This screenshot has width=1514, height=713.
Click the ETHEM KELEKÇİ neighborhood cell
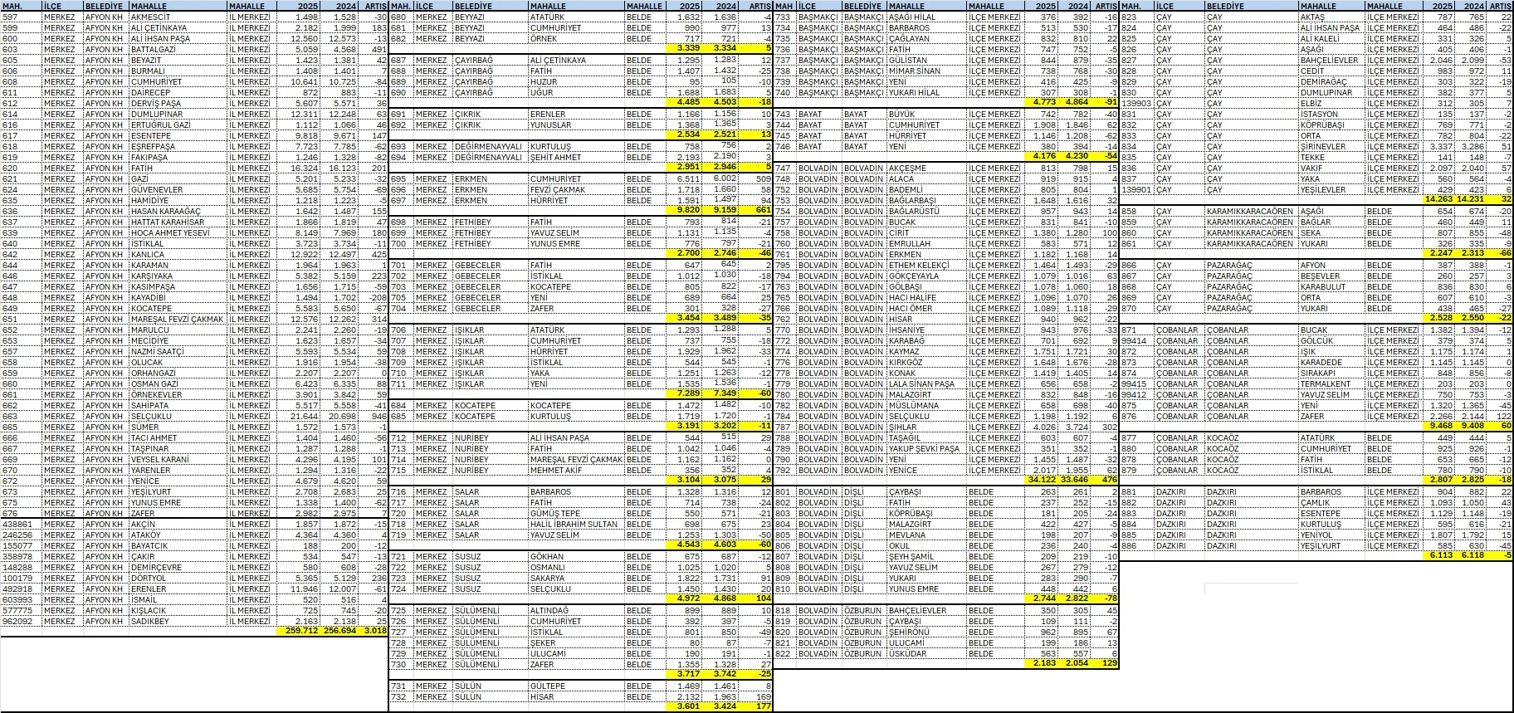[x=918, y=265]
